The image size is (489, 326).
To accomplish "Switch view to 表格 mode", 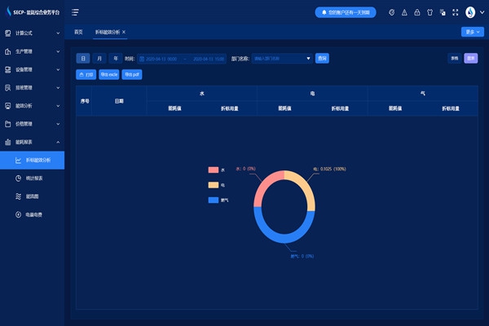I will tap(454, 59).
